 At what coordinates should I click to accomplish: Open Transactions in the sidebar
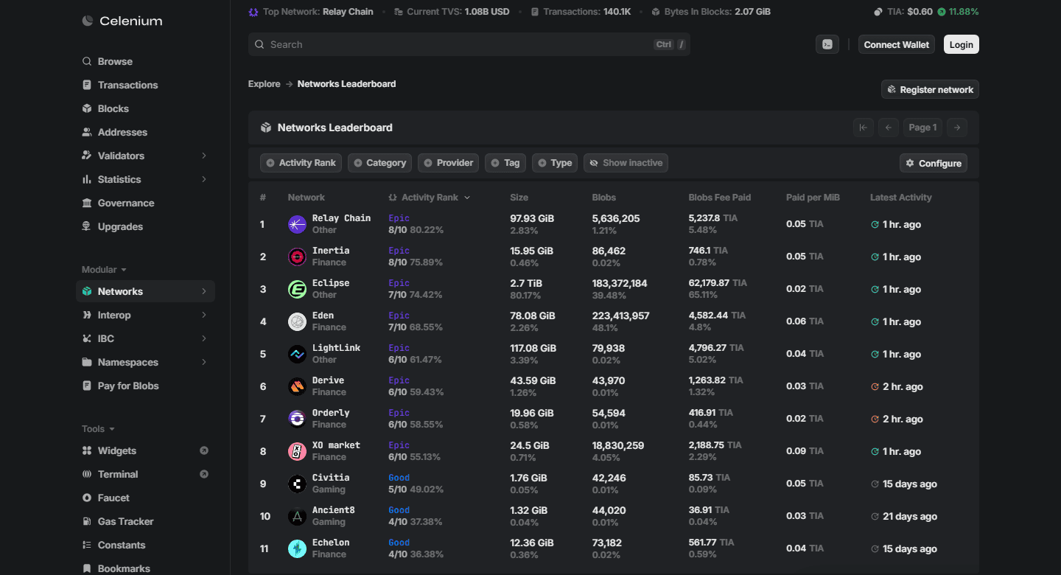click(145, 85)
